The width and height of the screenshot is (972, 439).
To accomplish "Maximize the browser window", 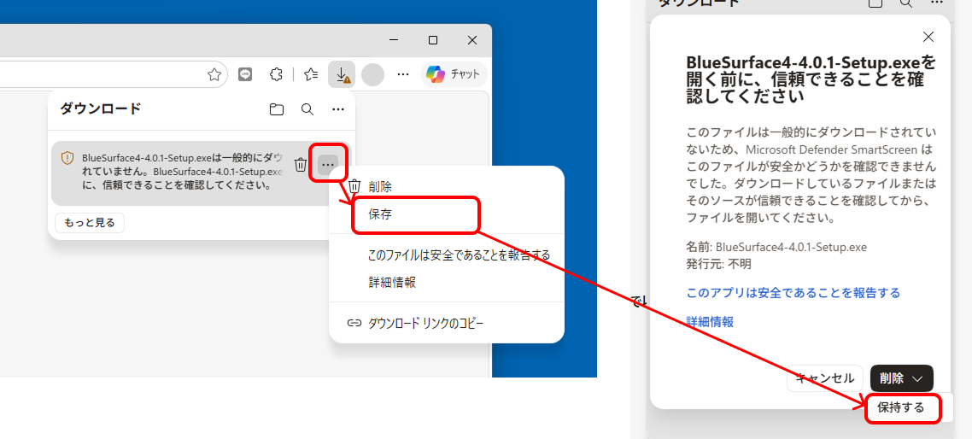I will click(433, 40).
